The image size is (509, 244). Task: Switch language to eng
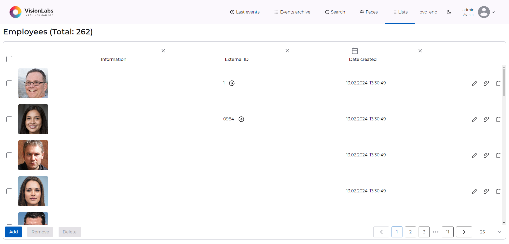pos(433,12)
